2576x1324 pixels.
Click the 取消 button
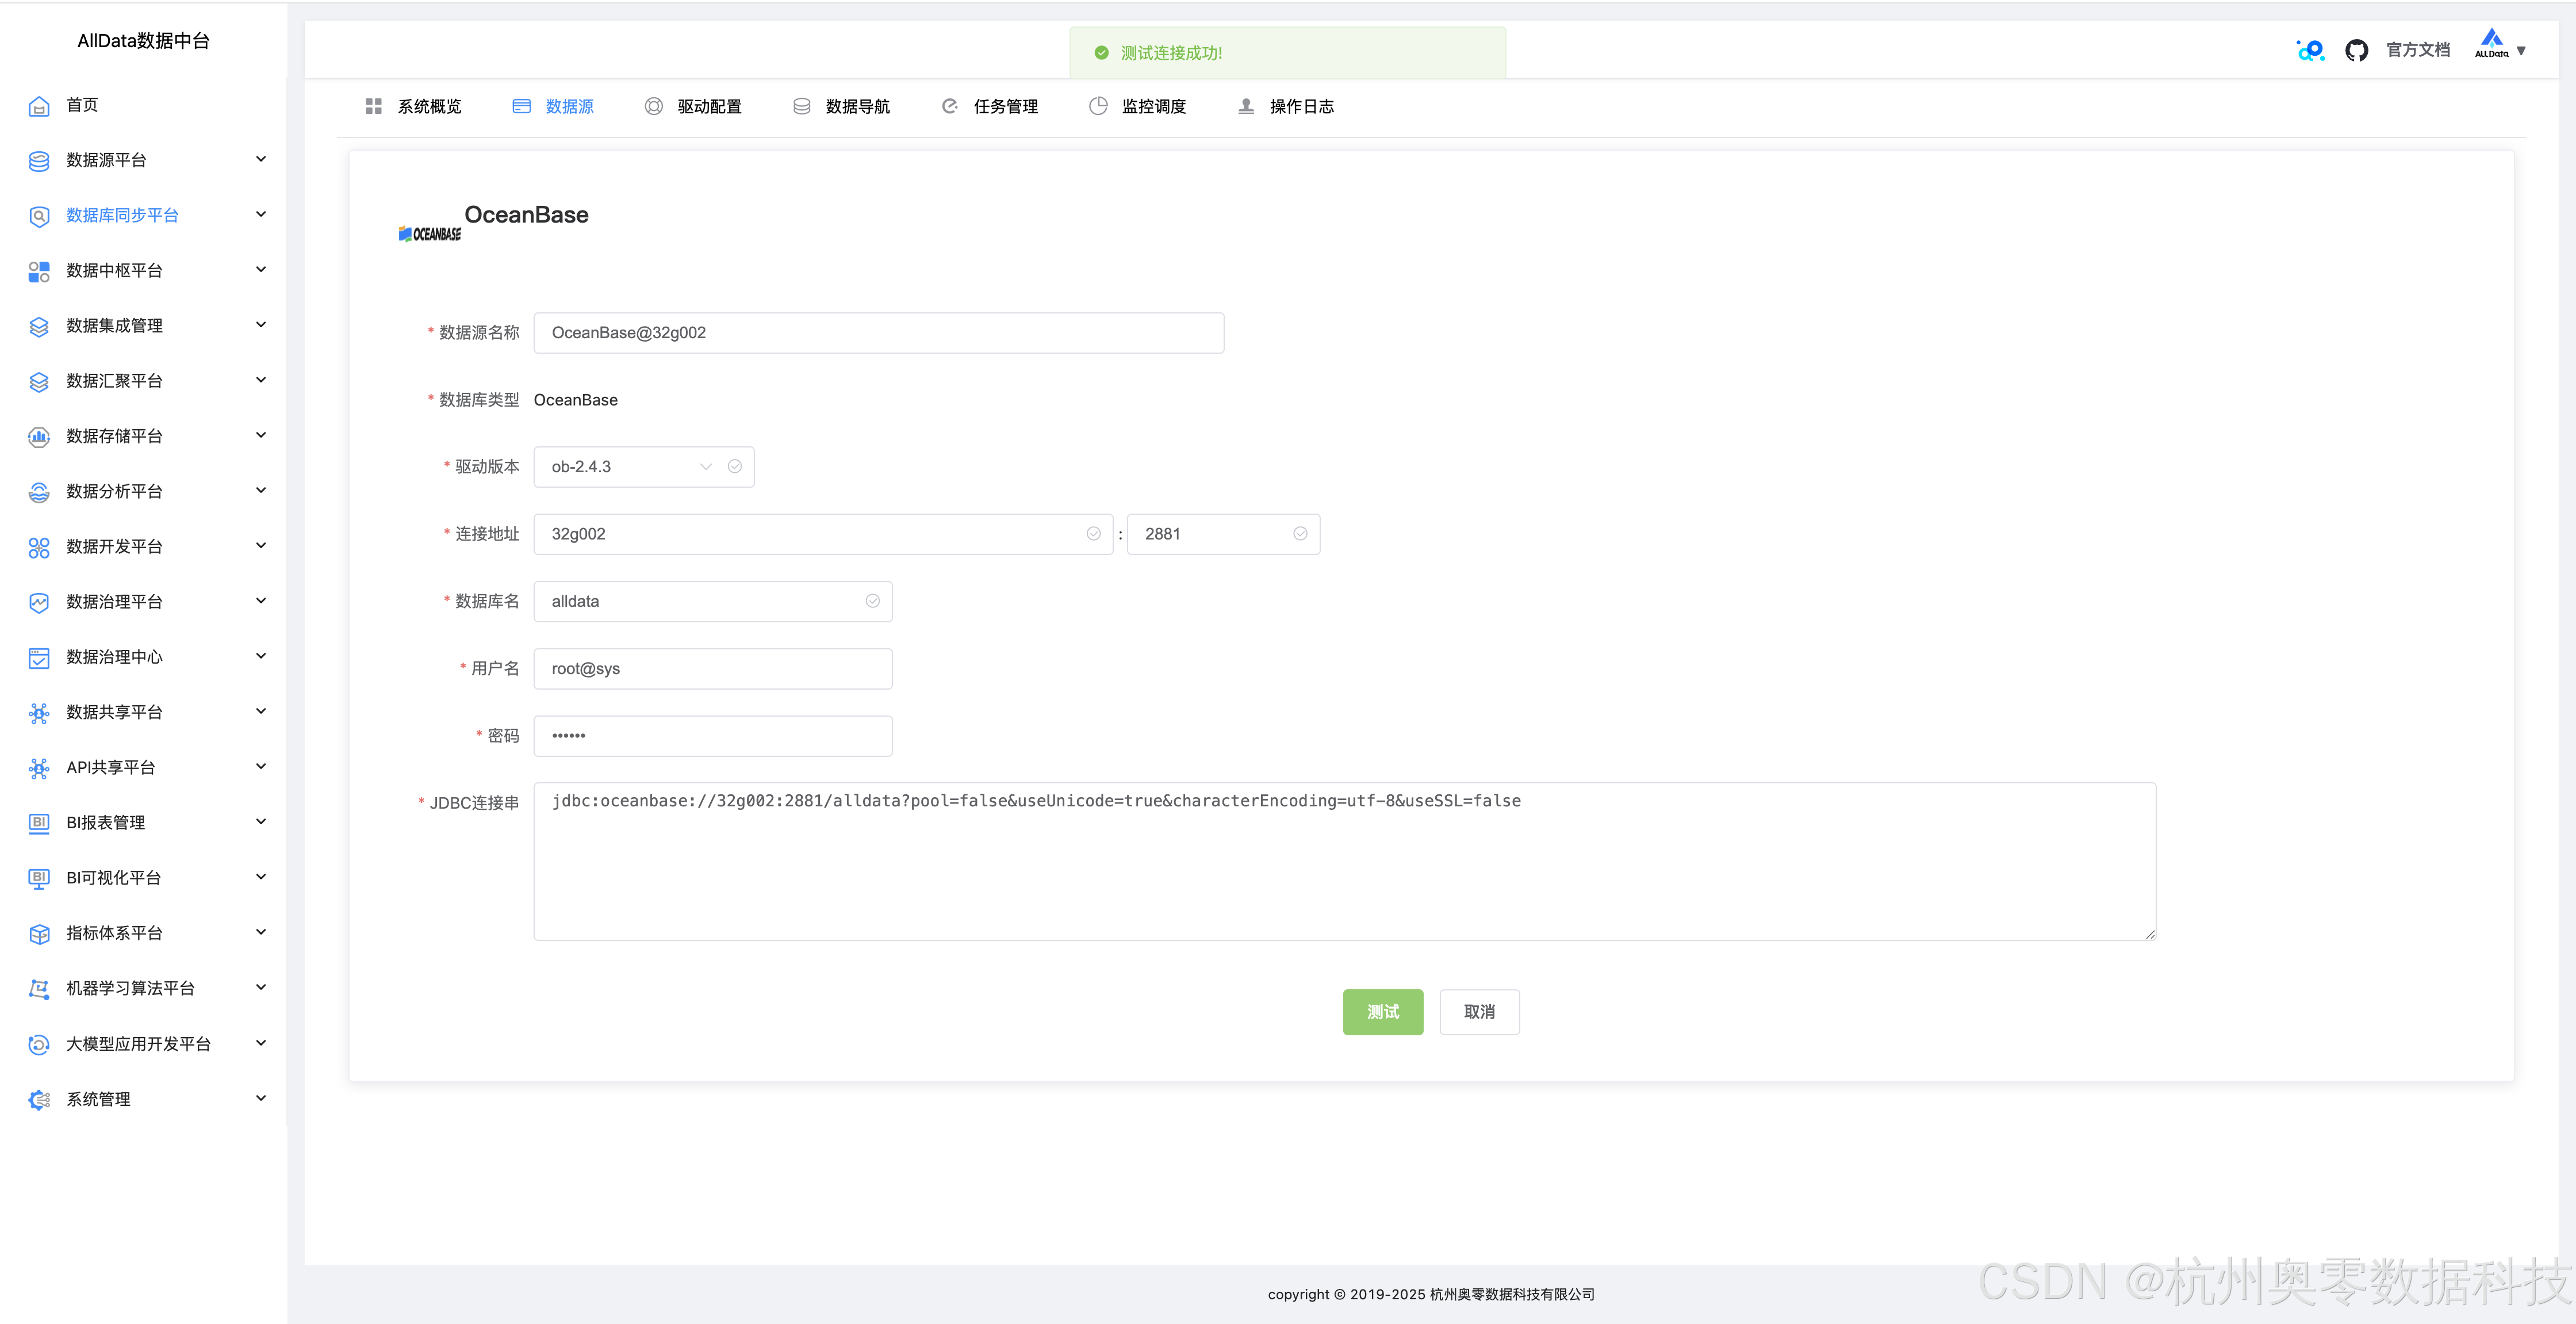[x=1479, y=1012]
